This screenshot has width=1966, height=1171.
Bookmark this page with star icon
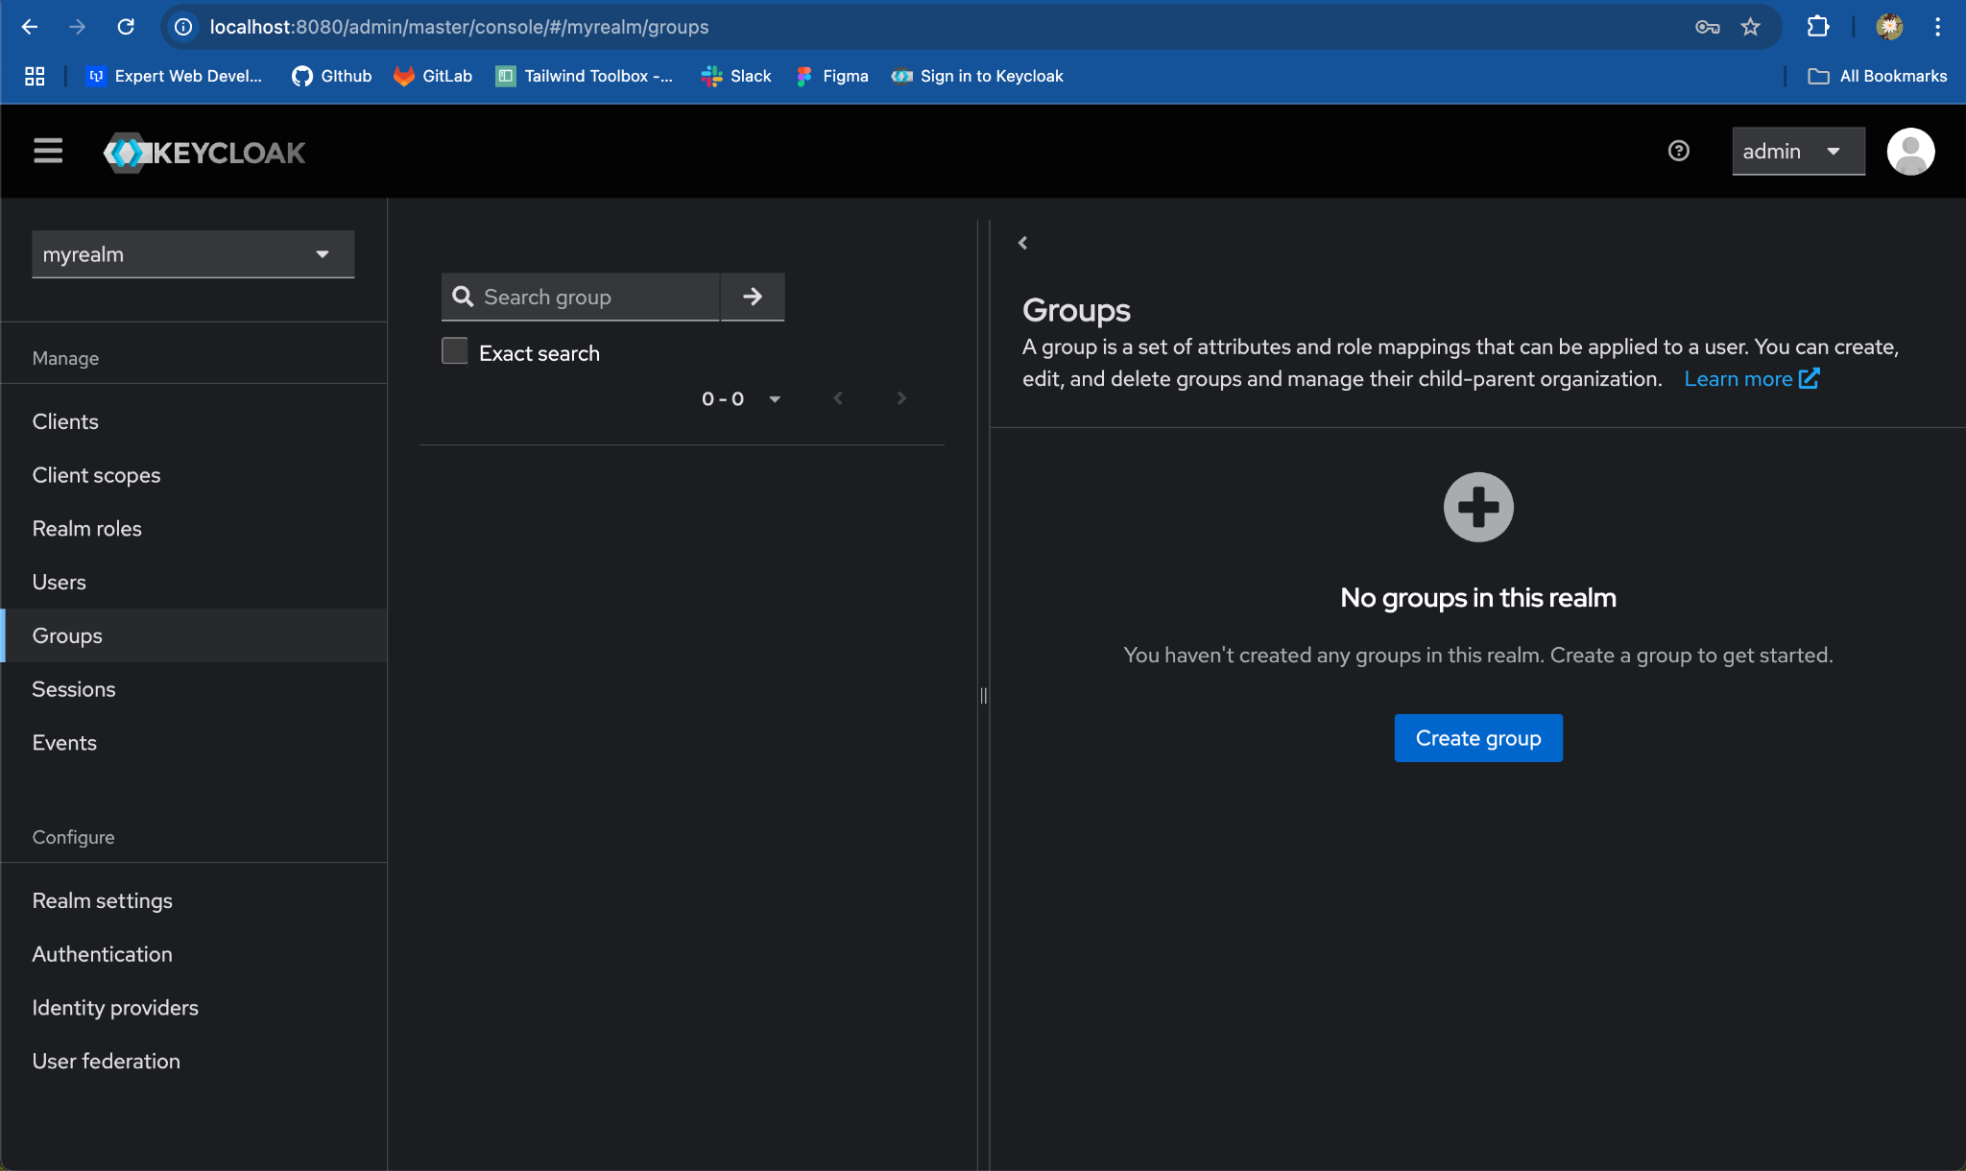[1751, 27]
